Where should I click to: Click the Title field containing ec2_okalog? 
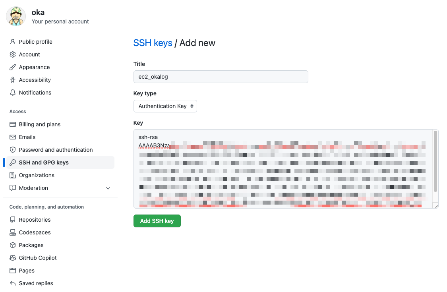pos(221,77)
